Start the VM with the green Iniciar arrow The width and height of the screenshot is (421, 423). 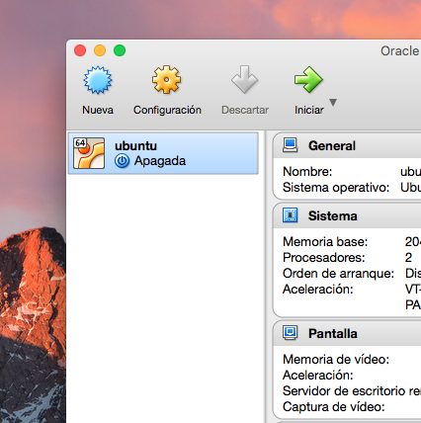(308, 79)
